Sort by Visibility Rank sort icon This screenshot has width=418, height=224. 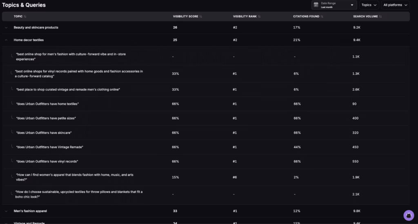coord(260,16)
